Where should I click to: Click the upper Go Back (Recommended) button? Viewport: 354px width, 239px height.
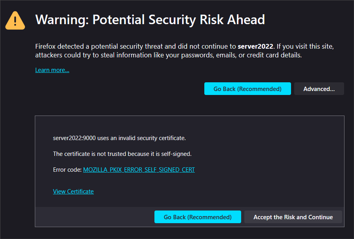point(247,89)
